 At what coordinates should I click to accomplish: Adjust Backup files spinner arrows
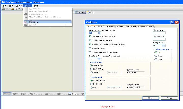tap(164, 46)
